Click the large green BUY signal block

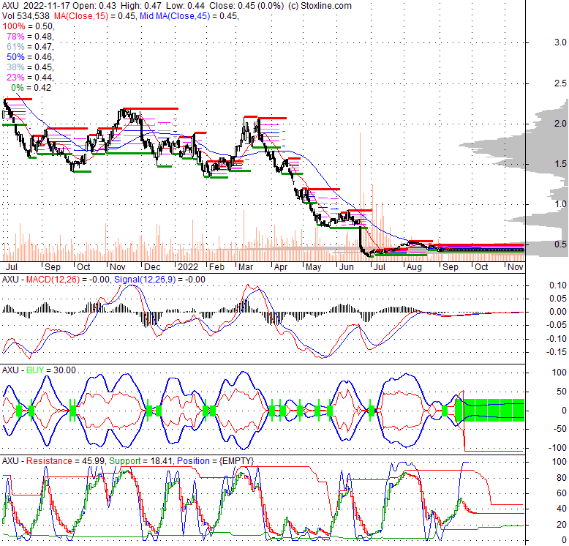pos(489,410)
